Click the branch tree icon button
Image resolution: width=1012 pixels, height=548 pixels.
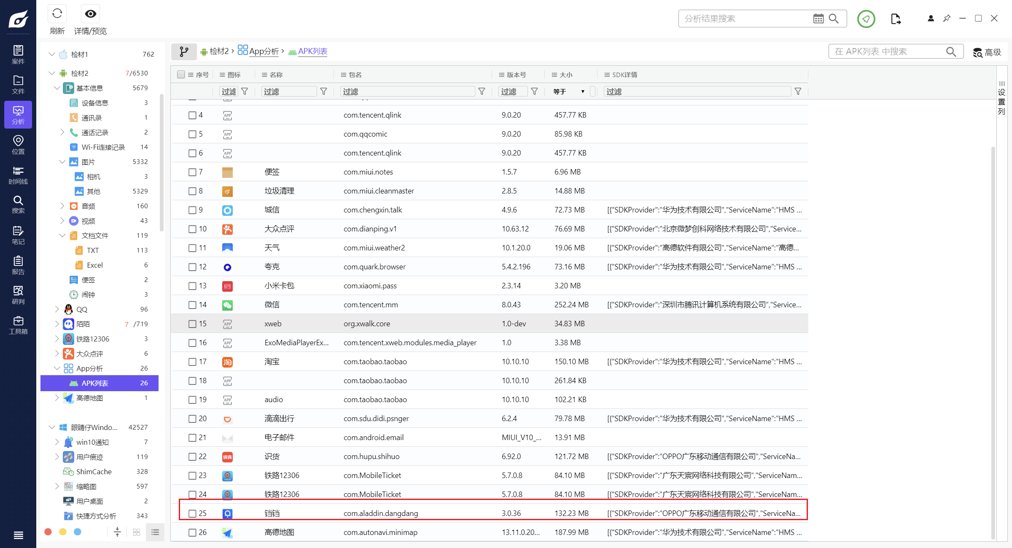pyautogui.click(x=184, y=51)
